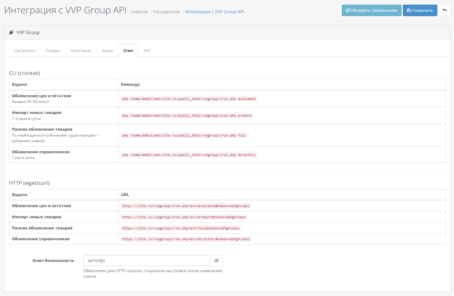
Task: Focus the Ключ безопасности input field
Action: coord(147,260)
